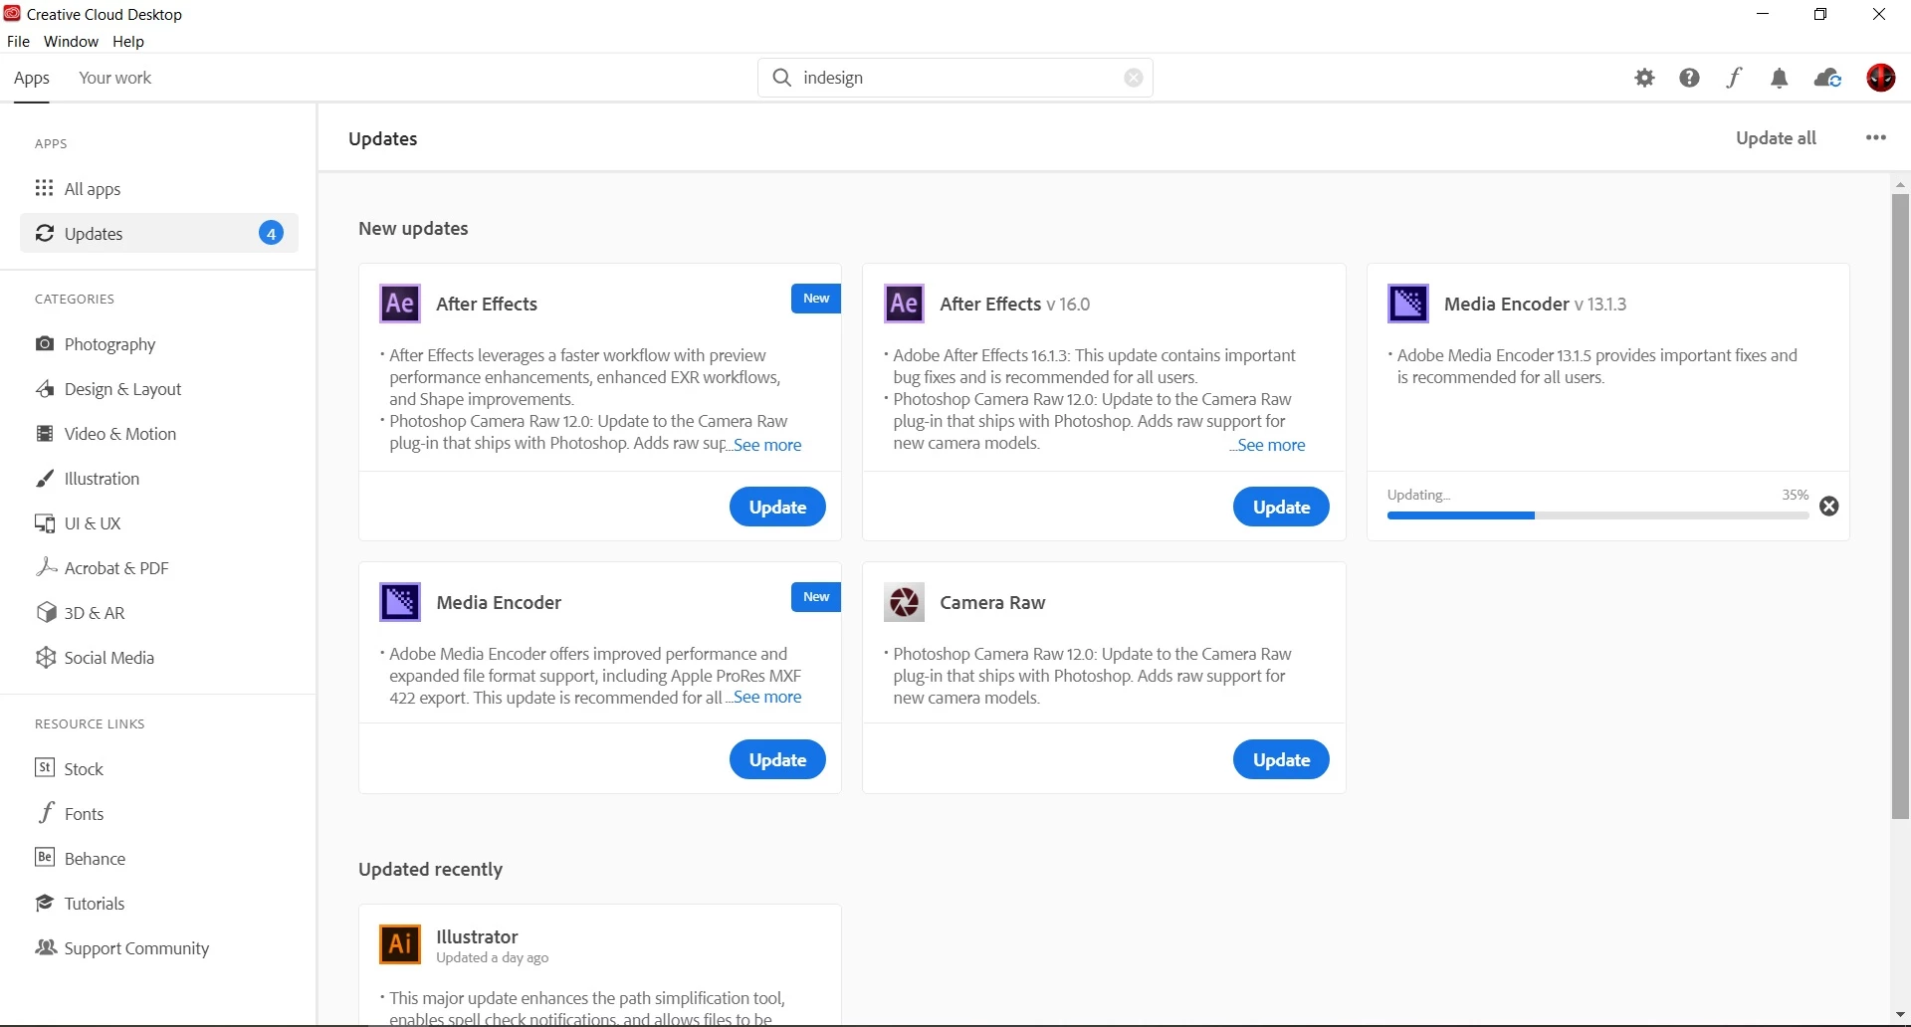Click the 35% progress percentage text
The image size is (1911, 1027).
pos(1795,495)
